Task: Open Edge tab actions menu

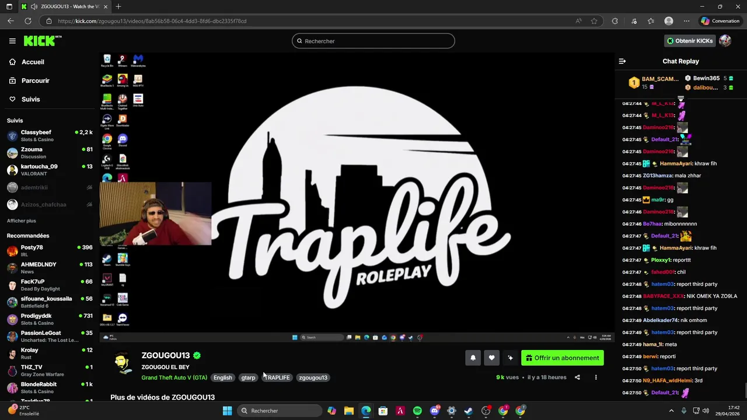Action: pyautogui.click(x=9, y=6)
